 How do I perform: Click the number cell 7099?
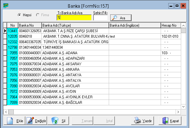[x=13, y=103]
